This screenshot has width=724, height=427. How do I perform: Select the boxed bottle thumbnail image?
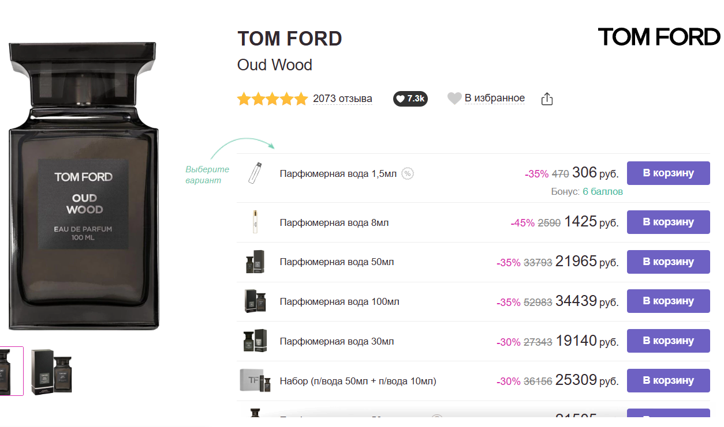coord(51,372)
